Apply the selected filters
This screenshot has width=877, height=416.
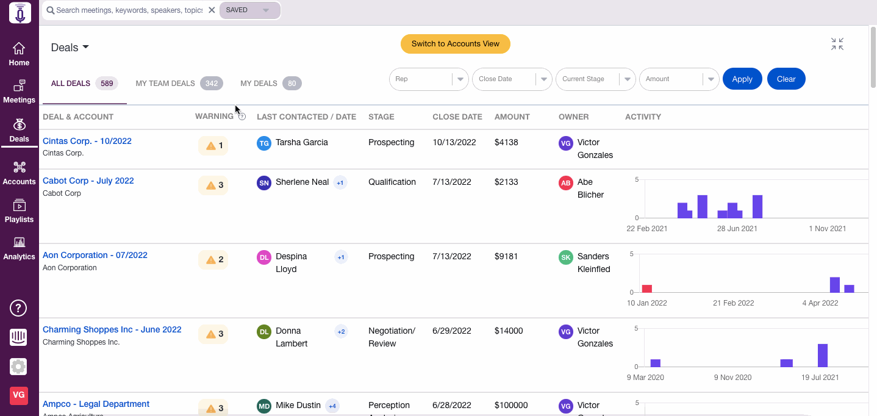pos(742,79)
